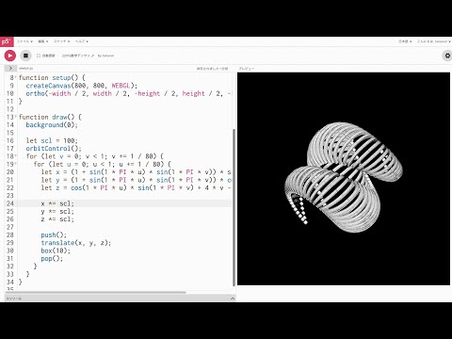Fold the setup function at line 8
Screen dimensions: 452x339
point(16,77)
